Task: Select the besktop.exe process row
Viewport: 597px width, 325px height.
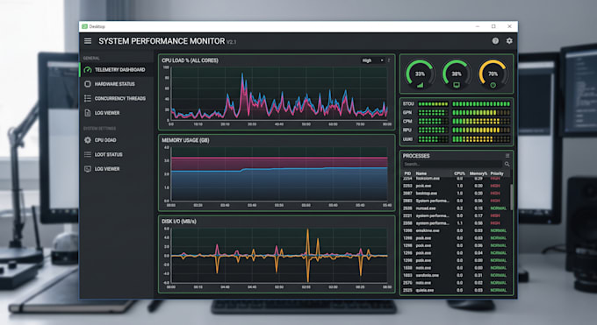Action: [x=456, y=193]
